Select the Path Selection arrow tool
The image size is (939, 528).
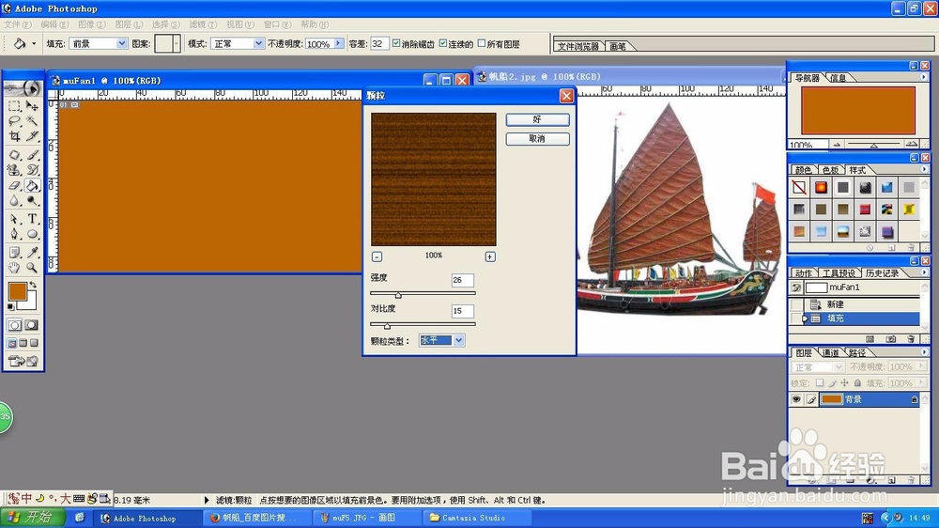pos(14,219)
